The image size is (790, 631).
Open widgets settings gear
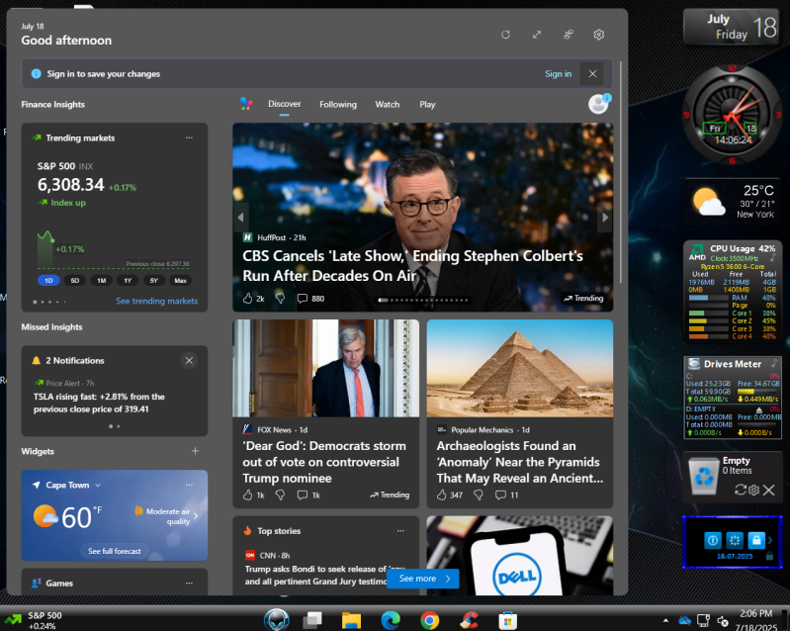click(x=599, y=35)
